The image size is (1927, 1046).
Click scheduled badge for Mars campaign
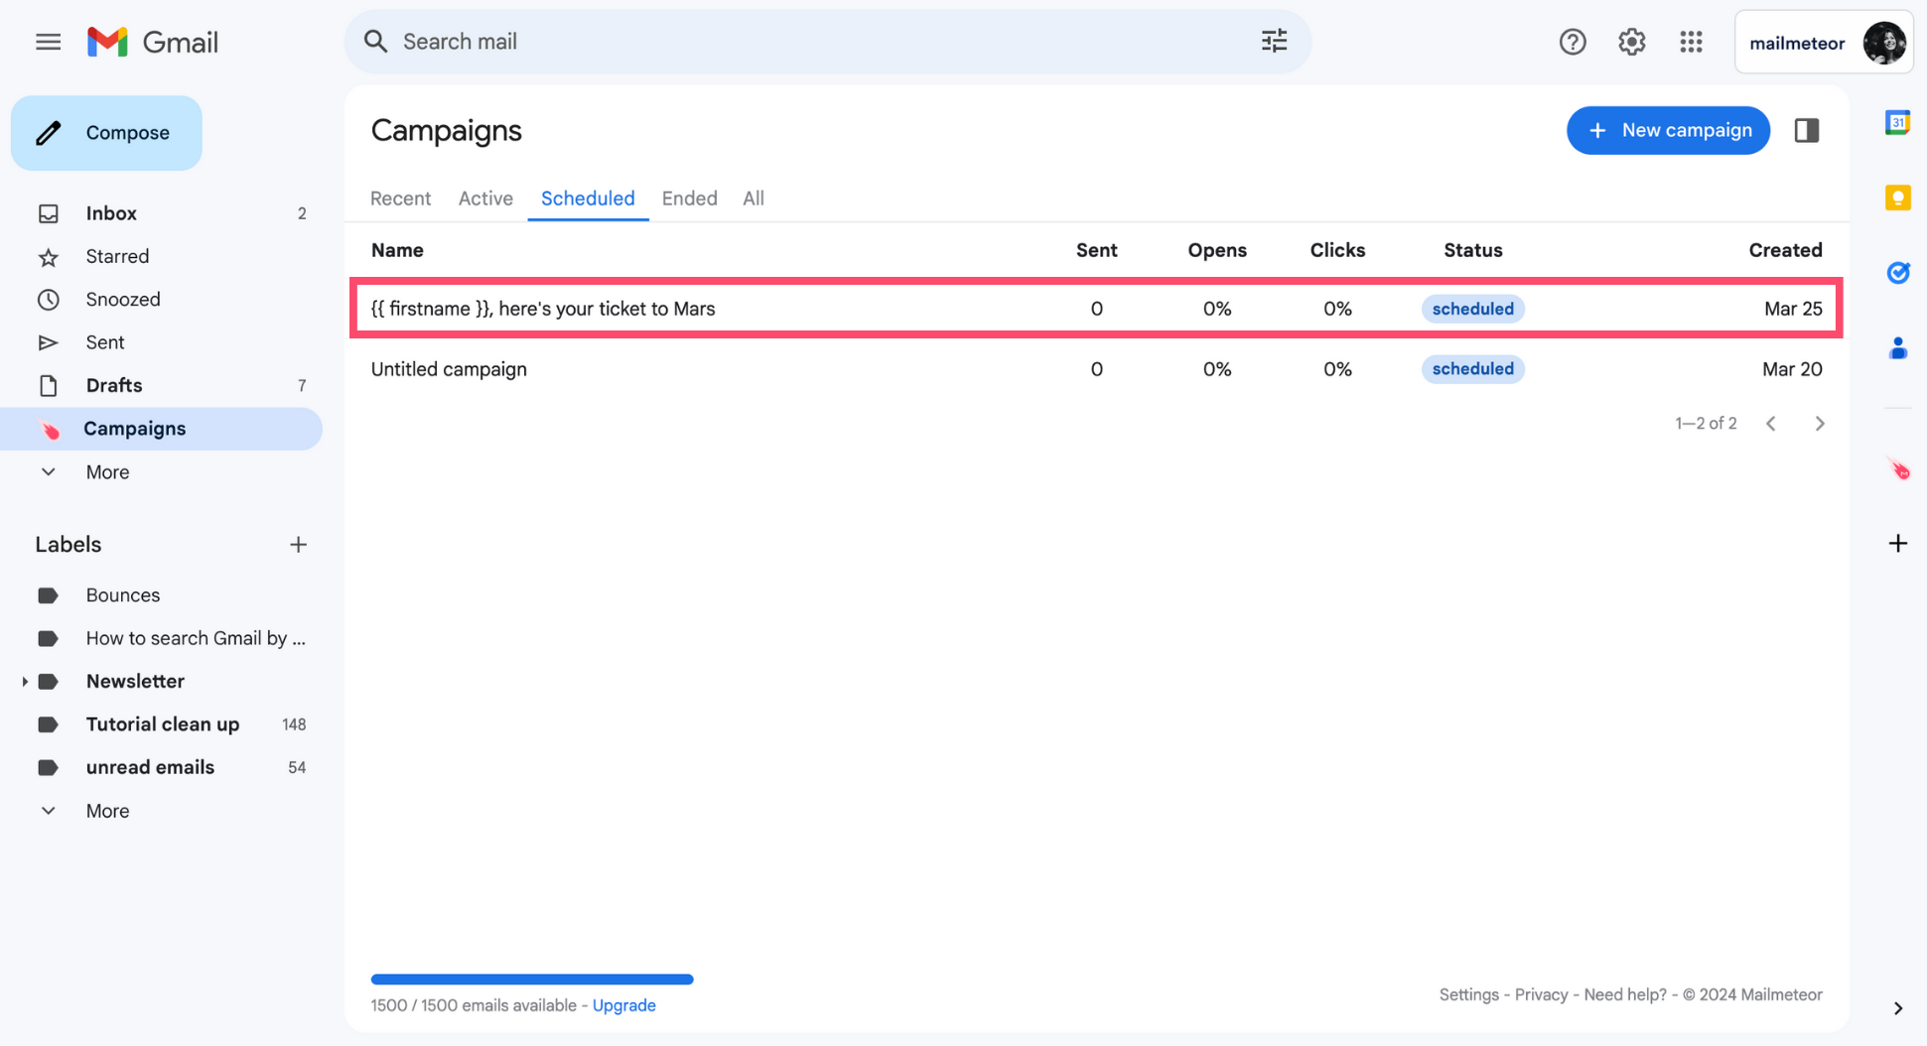coord(1472,309)
